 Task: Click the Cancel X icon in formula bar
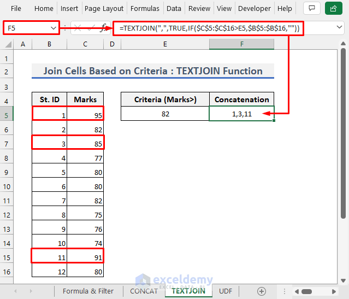tap(78, 28)
